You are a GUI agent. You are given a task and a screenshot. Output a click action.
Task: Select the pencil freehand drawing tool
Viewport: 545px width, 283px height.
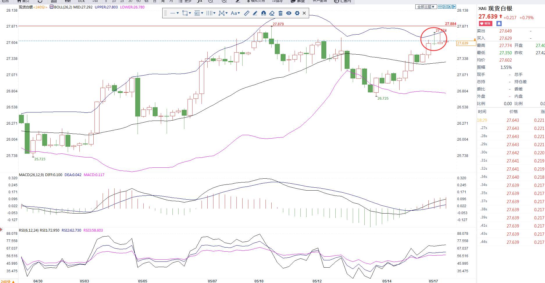(255, 13)
